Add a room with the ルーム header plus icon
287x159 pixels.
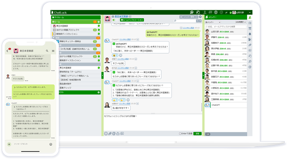coord(99,22)
